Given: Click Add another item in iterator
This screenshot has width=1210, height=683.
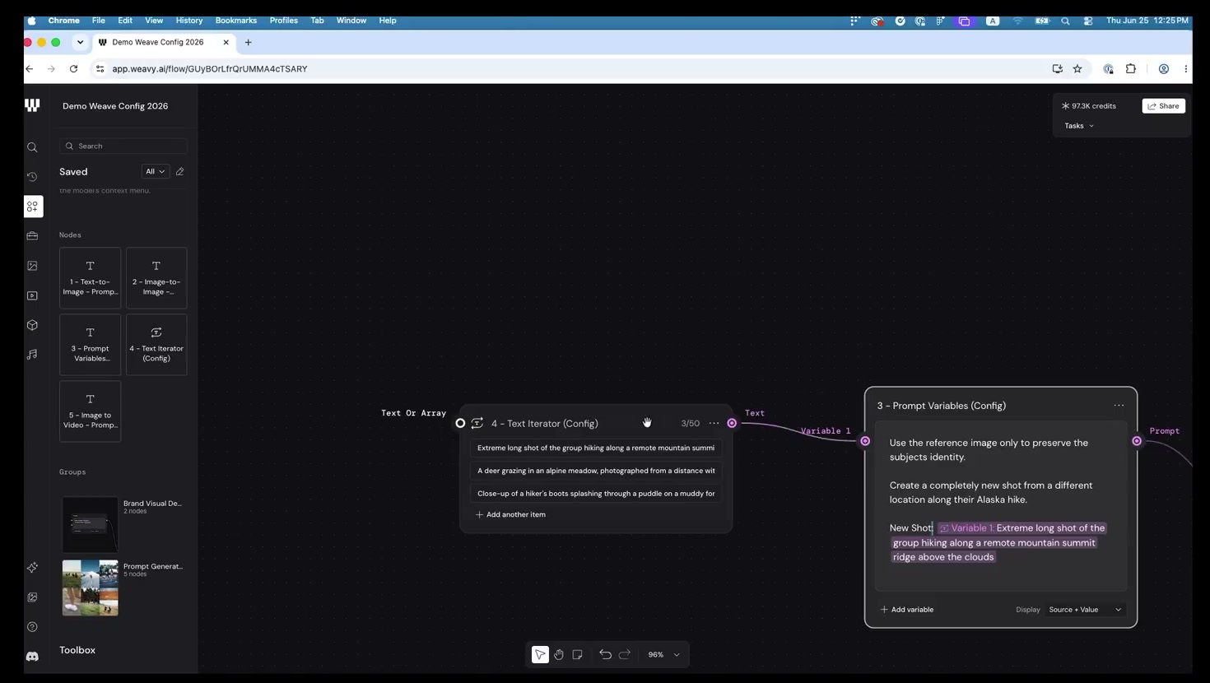Looking at the screenshot, I should click(x=510, y=514).
